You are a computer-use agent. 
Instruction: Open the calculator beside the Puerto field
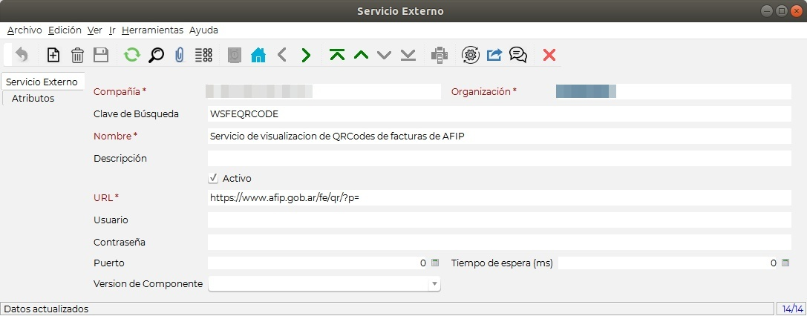[435, 263]
